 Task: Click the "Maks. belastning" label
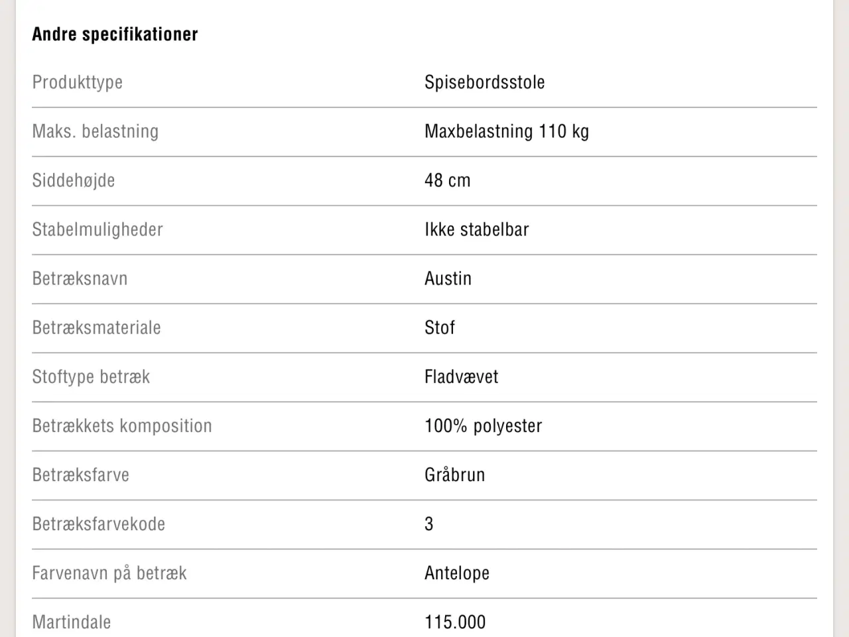(95, 131)
